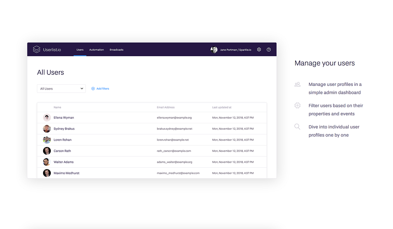The image size is (393, 229).
Task: Click Carson Rath's avatar
Action: coord(47,151)
